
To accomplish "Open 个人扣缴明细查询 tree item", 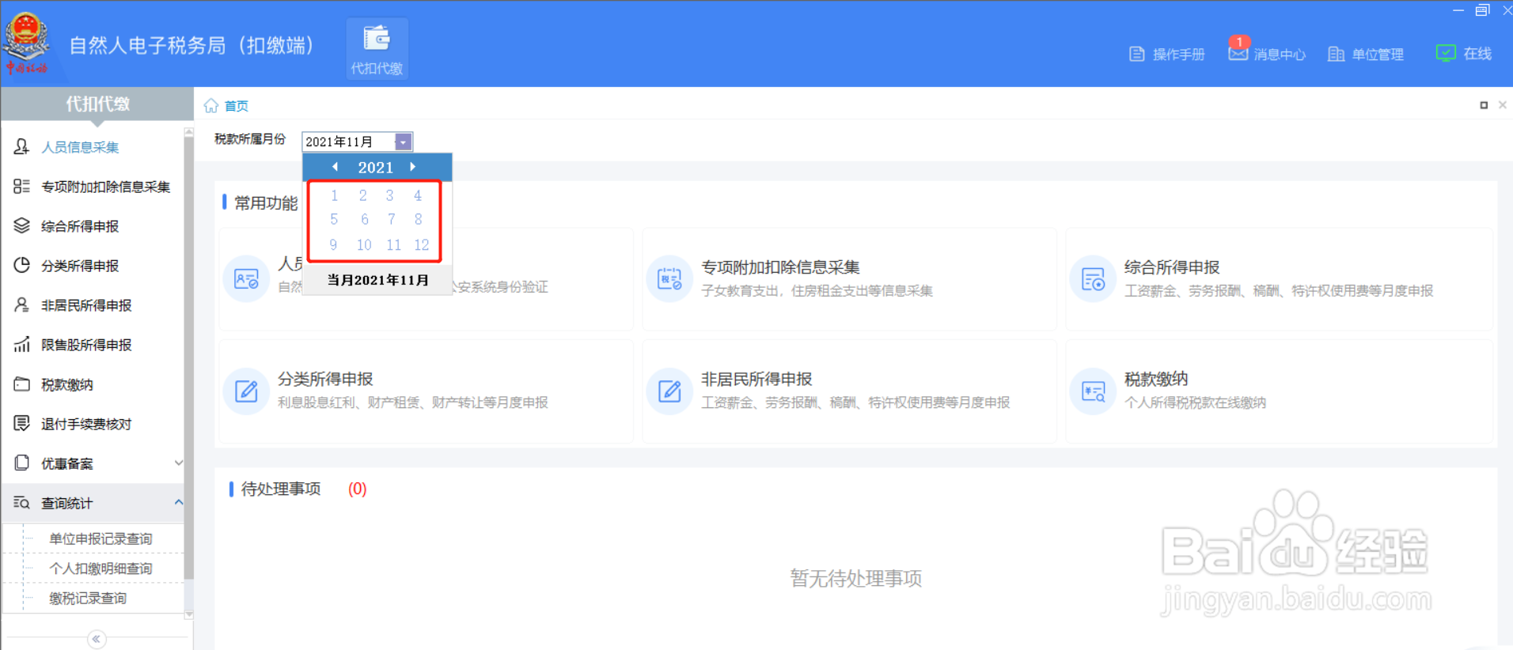I will point(100,569).
